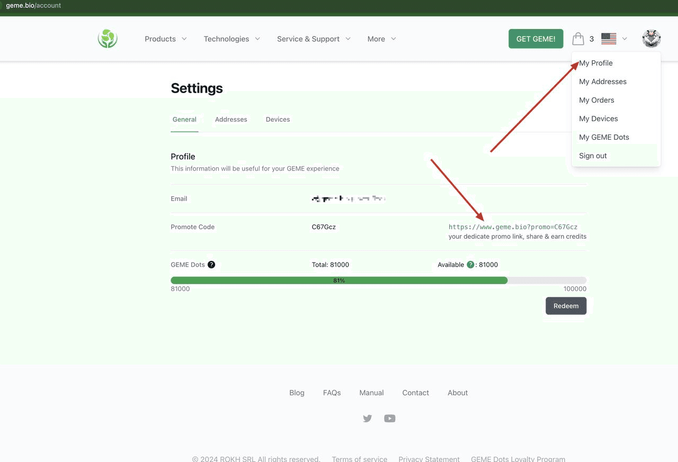Click the GEME Dots help question-mark icon
Screen dimensions: 678x462
click(211, 265)
